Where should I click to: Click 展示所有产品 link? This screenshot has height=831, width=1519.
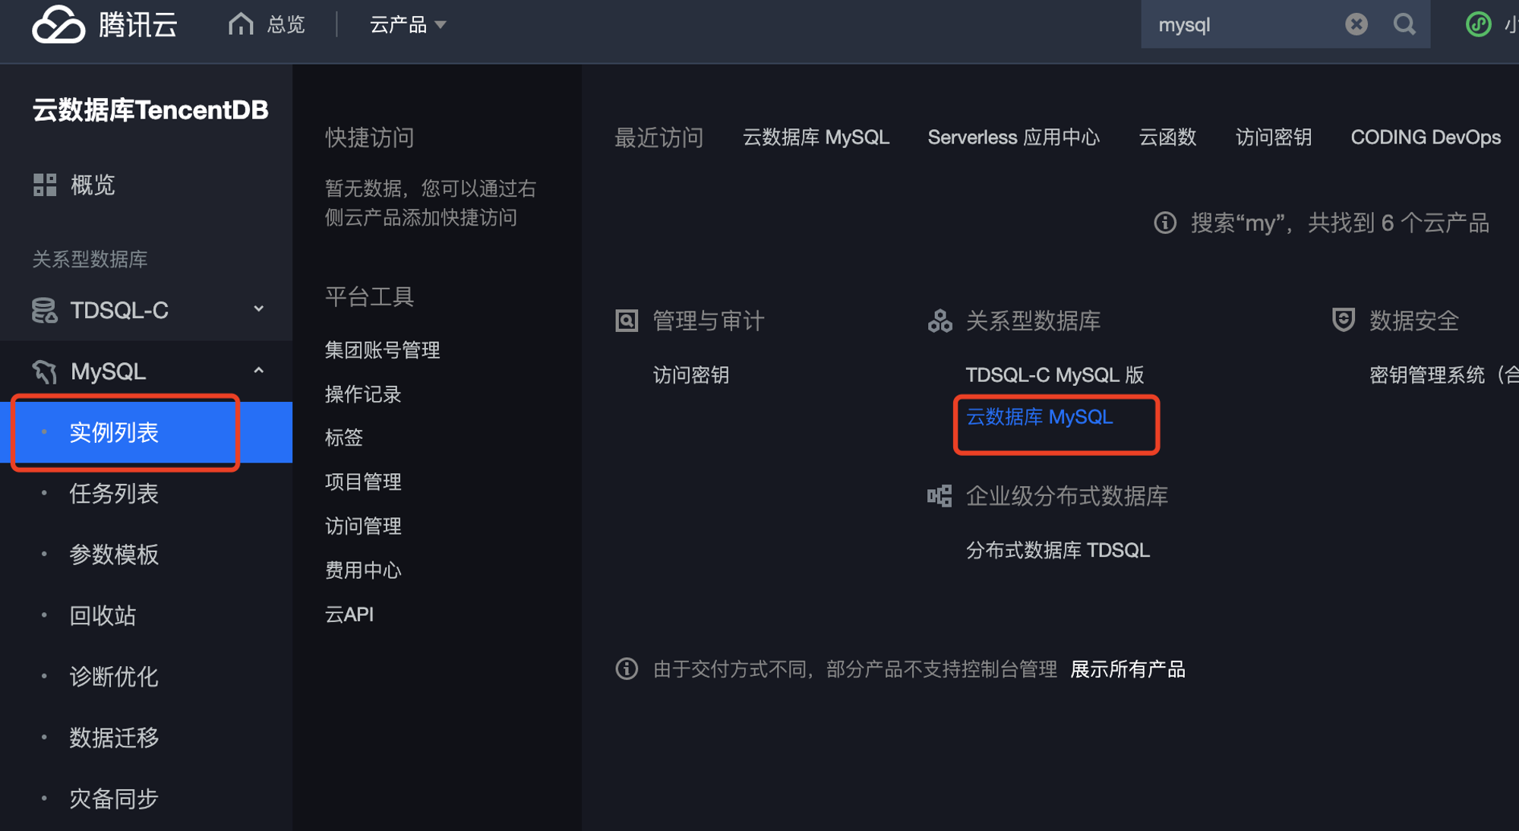pos(1128,669)
